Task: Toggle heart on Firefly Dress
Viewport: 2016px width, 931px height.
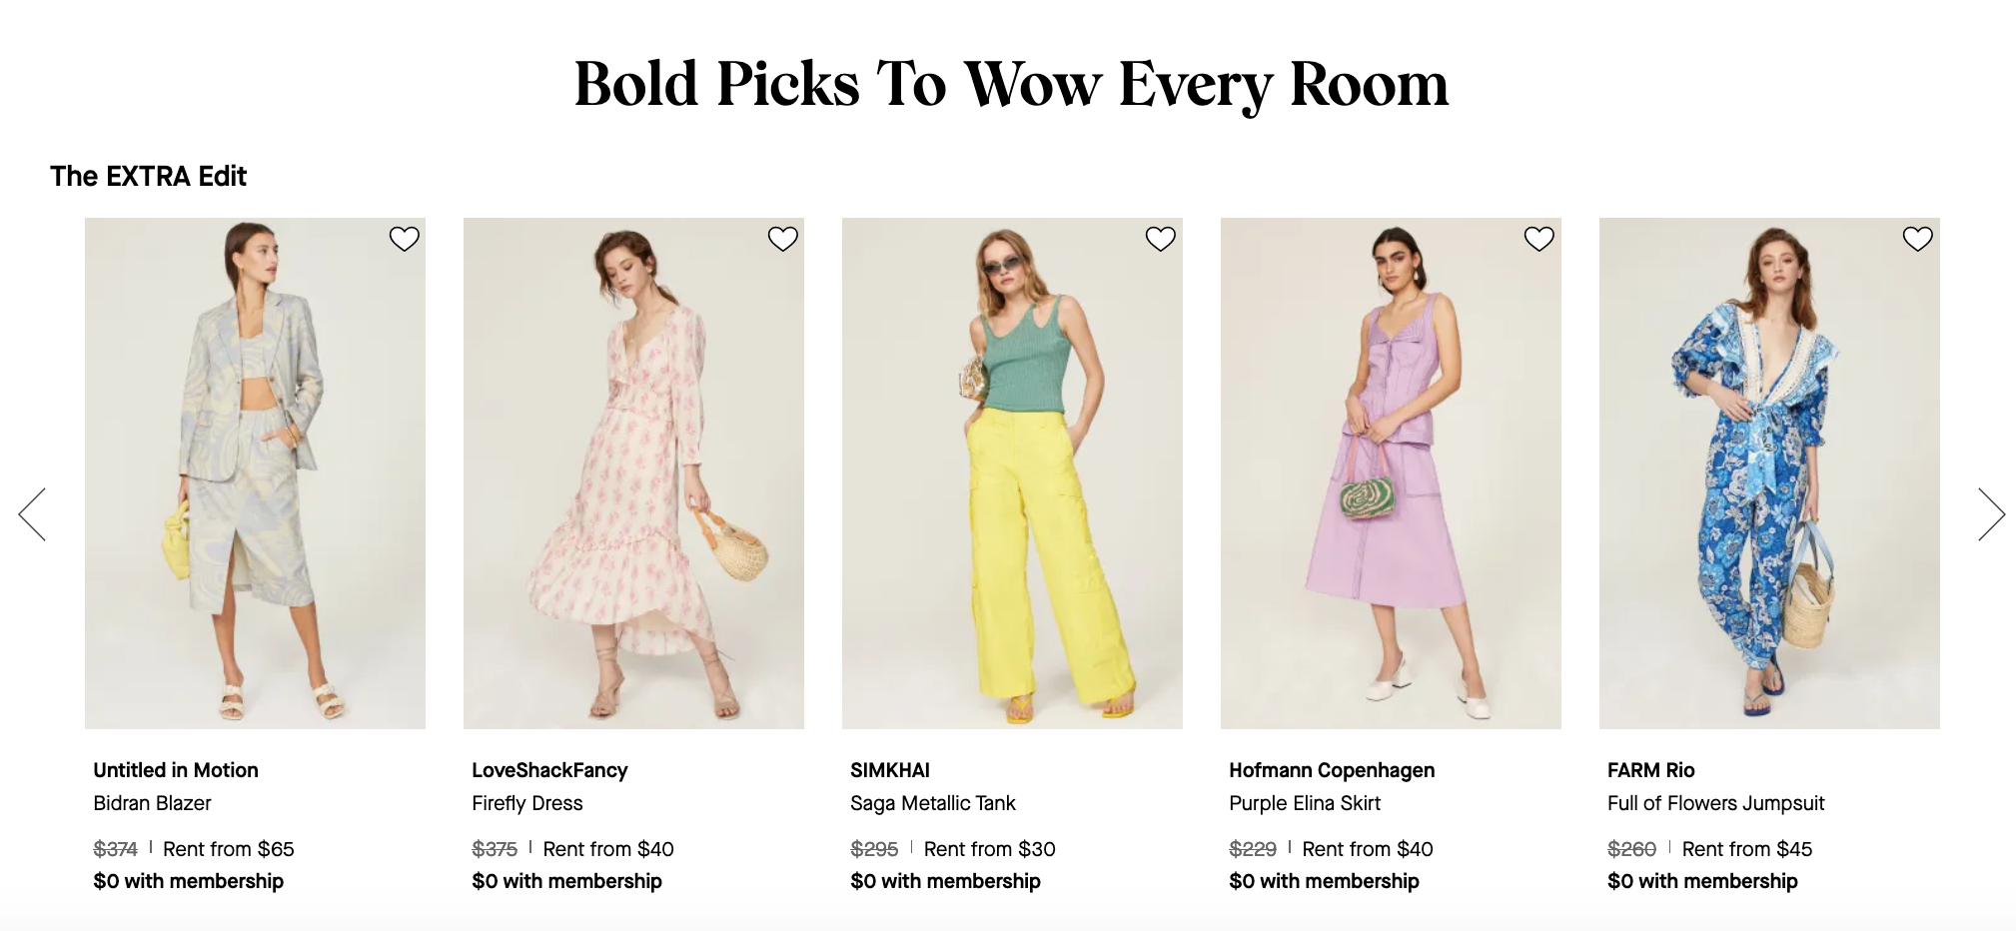Action: pyautogui.click(x=782, y=239)
